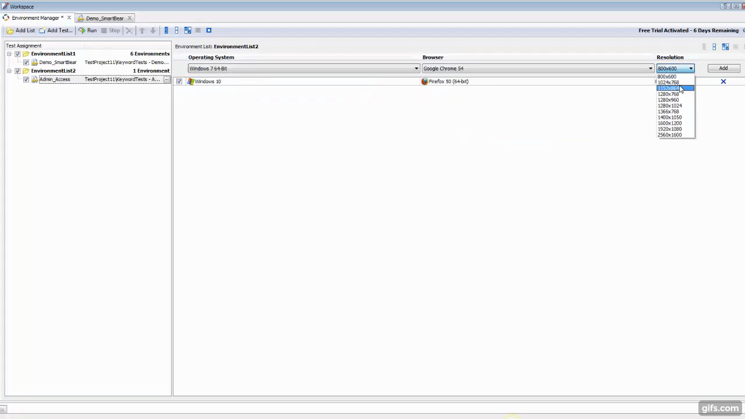Image resolution: width=745 pixels, height=419 pixels.
Task: Click the invert-checks icon in environment list header
Action: coord(725,47)
